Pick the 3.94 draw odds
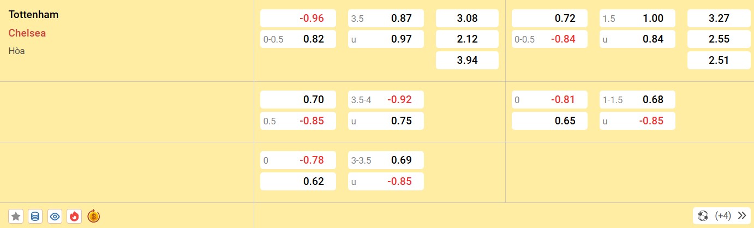The image size is (754, 228). 467,61
